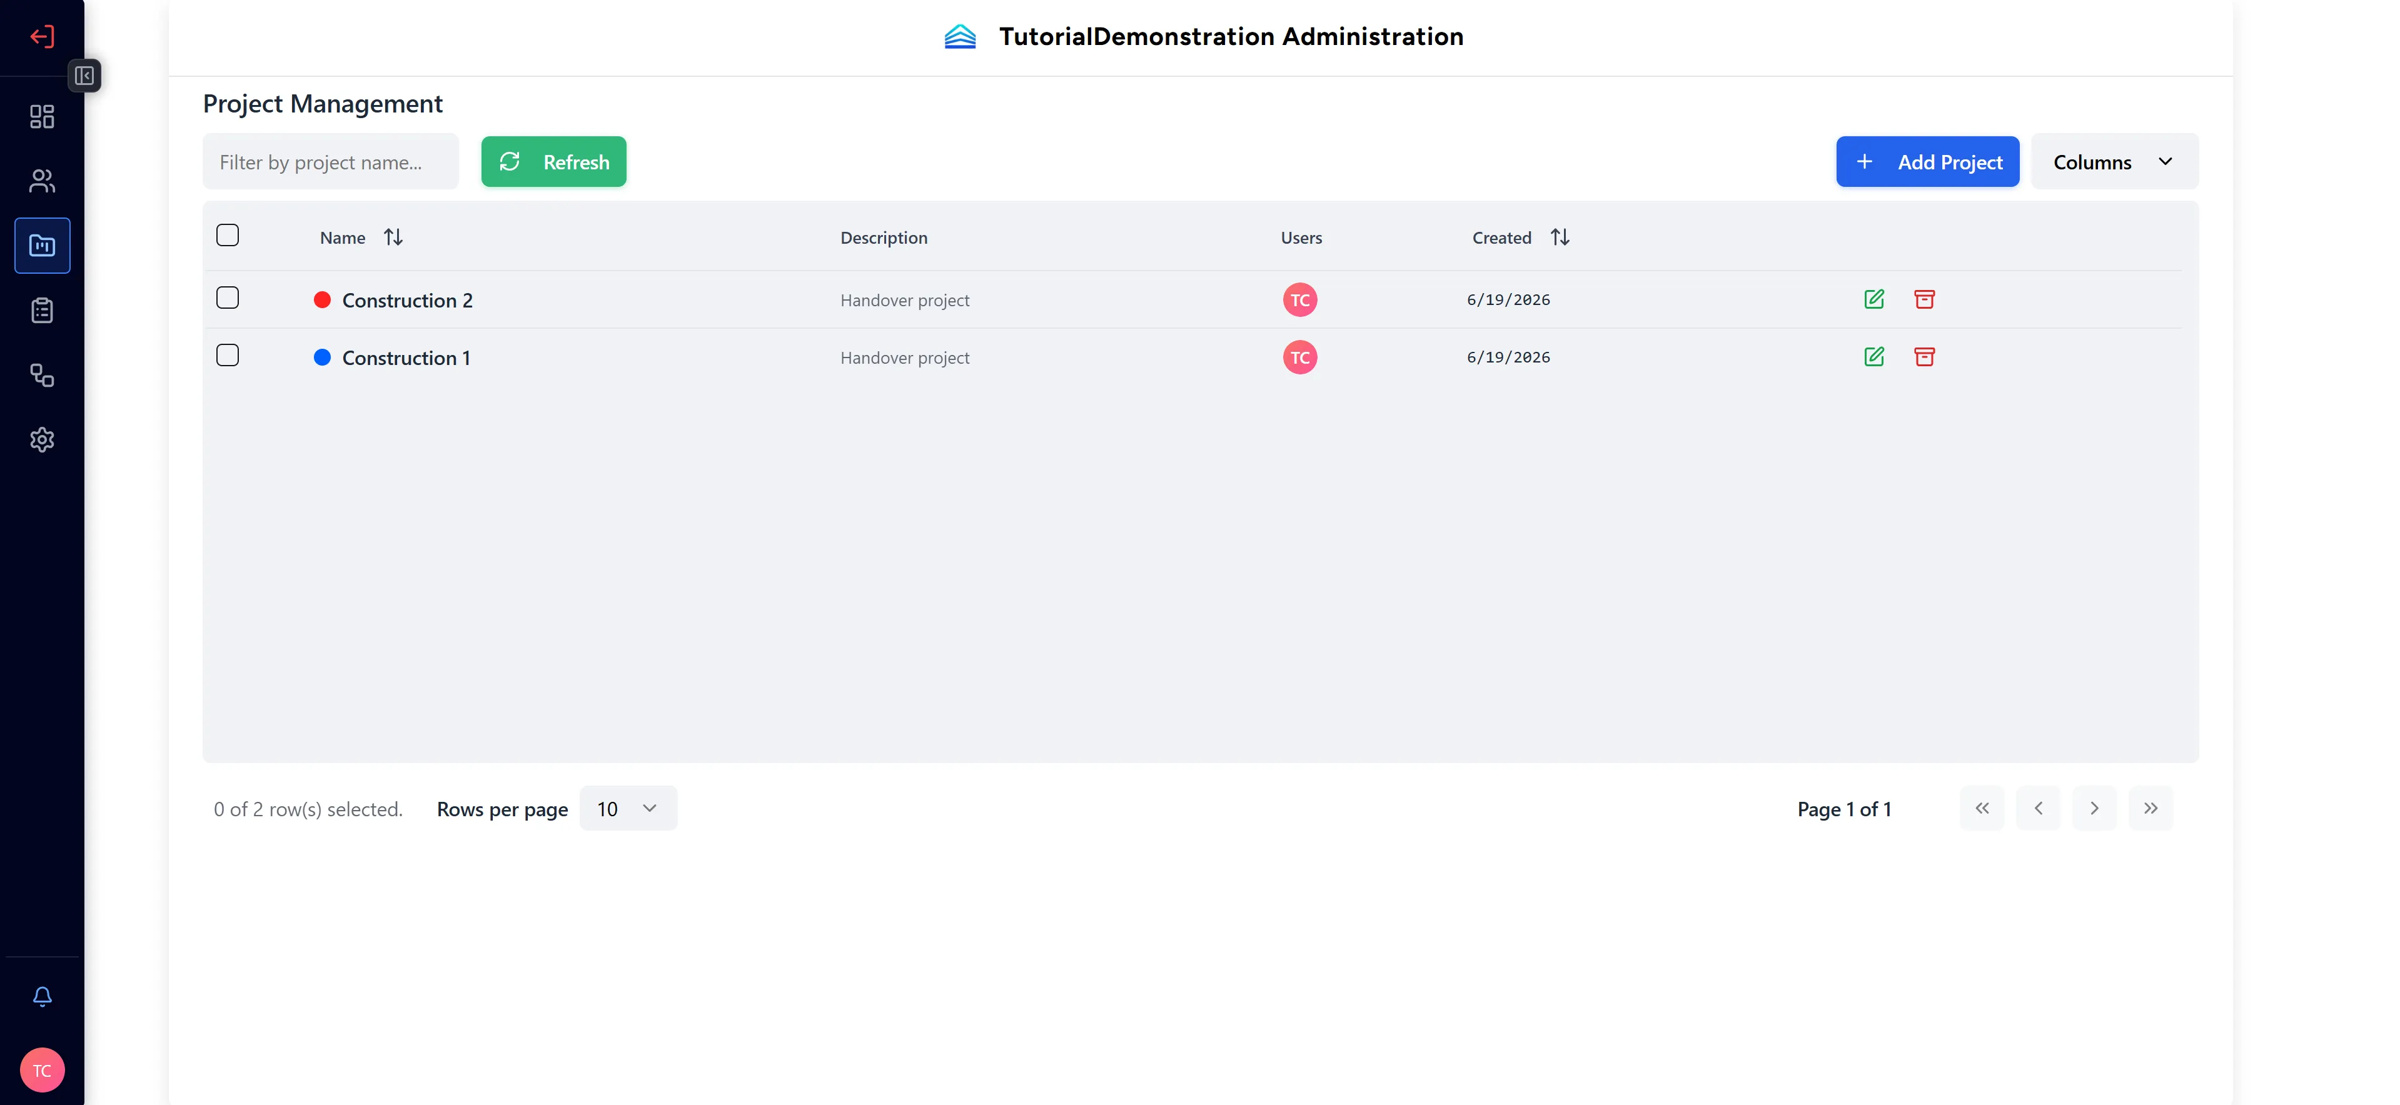Open the dashboard grid icon in sidebar
Image resolution: width=2400 pixels, height=1105 pixels.
[x=42, y=116]
